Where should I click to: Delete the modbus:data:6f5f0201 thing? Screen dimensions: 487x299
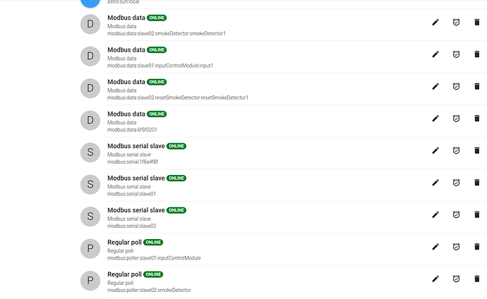point(476,118)
